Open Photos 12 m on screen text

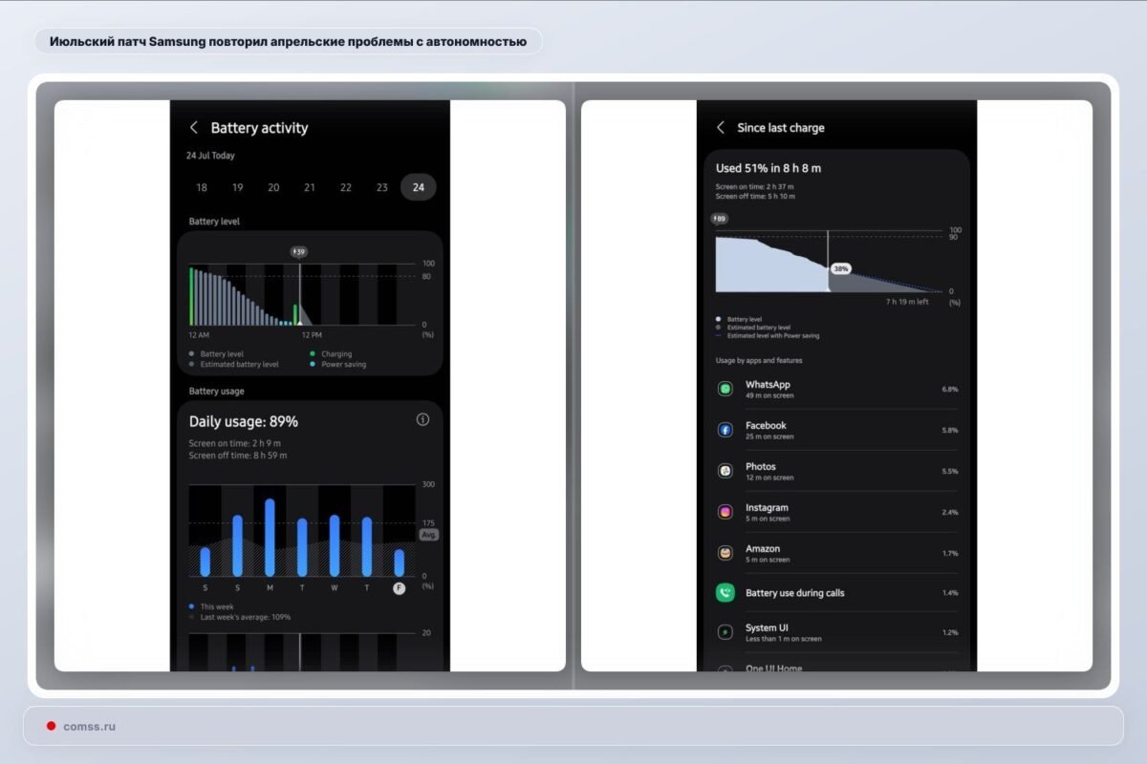tap(769, 477)
